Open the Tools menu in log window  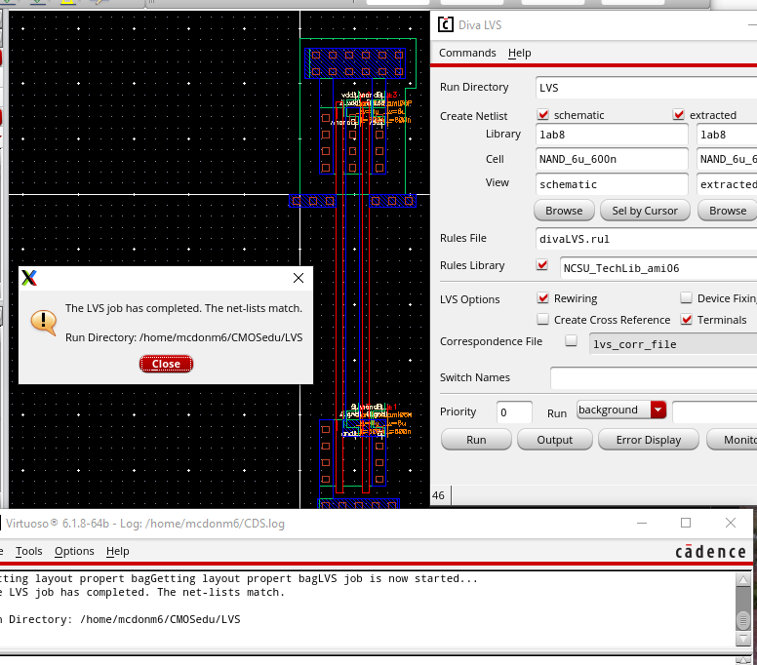point(29,551)
